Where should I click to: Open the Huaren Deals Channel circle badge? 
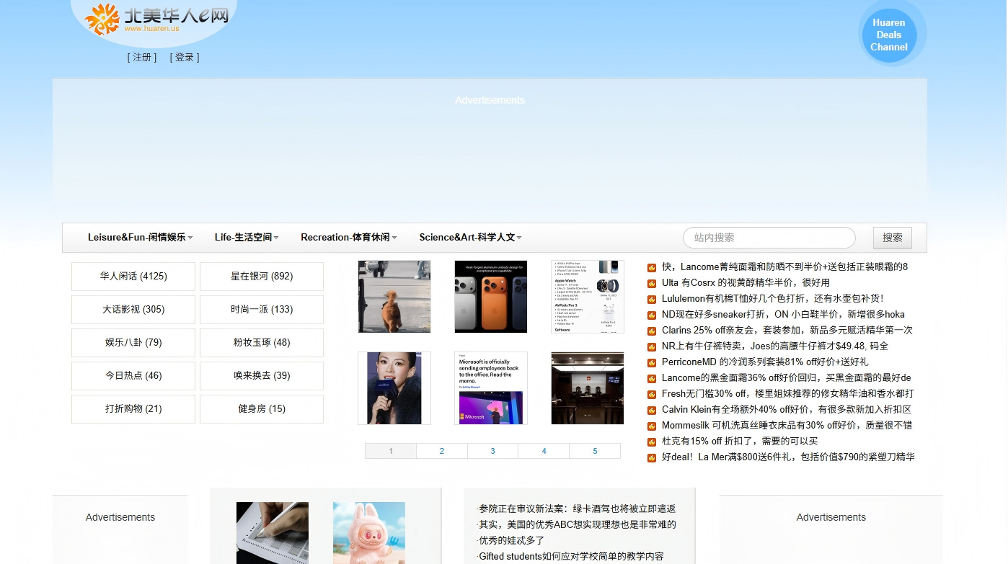pyautogui.click(x=888, y=35)
